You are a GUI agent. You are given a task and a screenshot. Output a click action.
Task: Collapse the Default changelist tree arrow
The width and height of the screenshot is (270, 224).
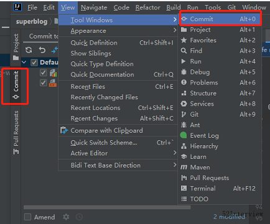[x=24, y=62]
